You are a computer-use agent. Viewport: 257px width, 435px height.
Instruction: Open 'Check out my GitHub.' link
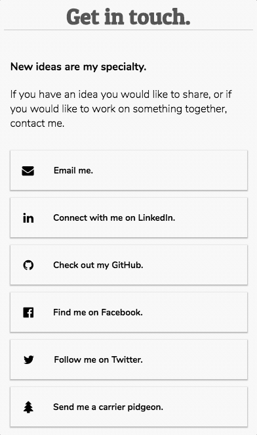[x=128, y=265]
